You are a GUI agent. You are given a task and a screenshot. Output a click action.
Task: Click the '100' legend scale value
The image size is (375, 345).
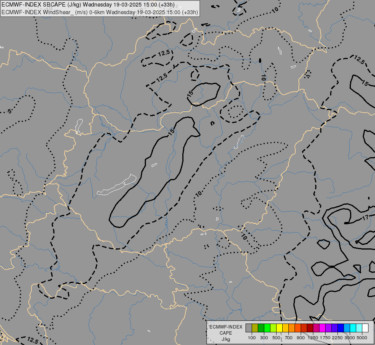tap(252, 338)
